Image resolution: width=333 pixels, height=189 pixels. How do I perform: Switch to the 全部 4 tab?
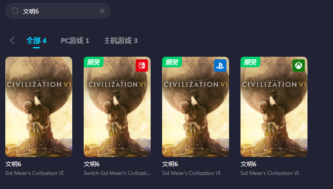click(36, 40)
